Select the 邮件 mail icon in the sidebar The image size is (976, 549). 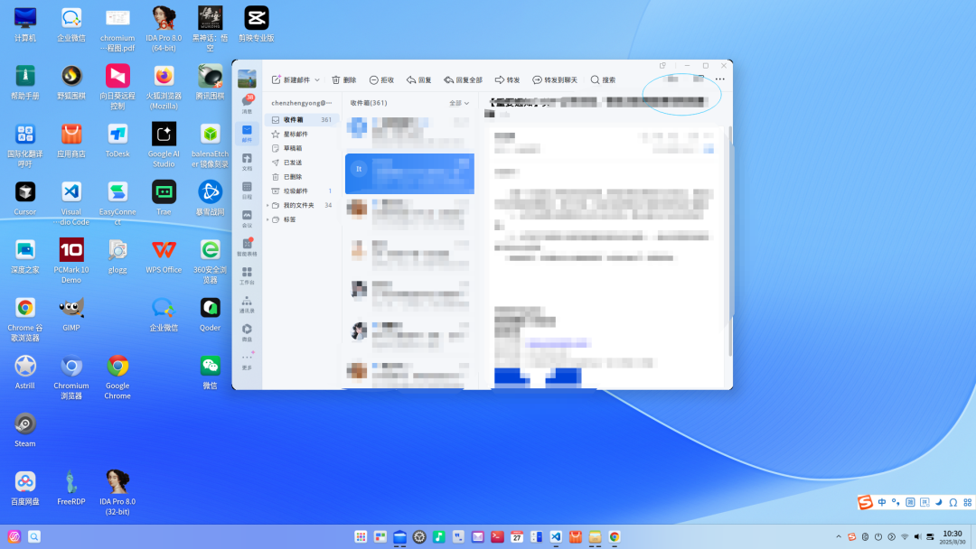click(247, 133)
